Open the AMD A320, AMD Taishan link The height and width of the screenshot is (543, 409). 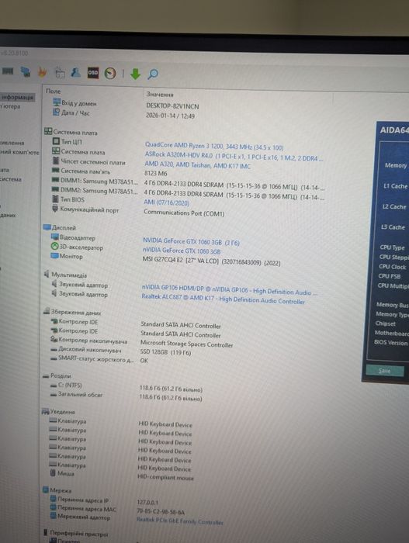[198, 164]
